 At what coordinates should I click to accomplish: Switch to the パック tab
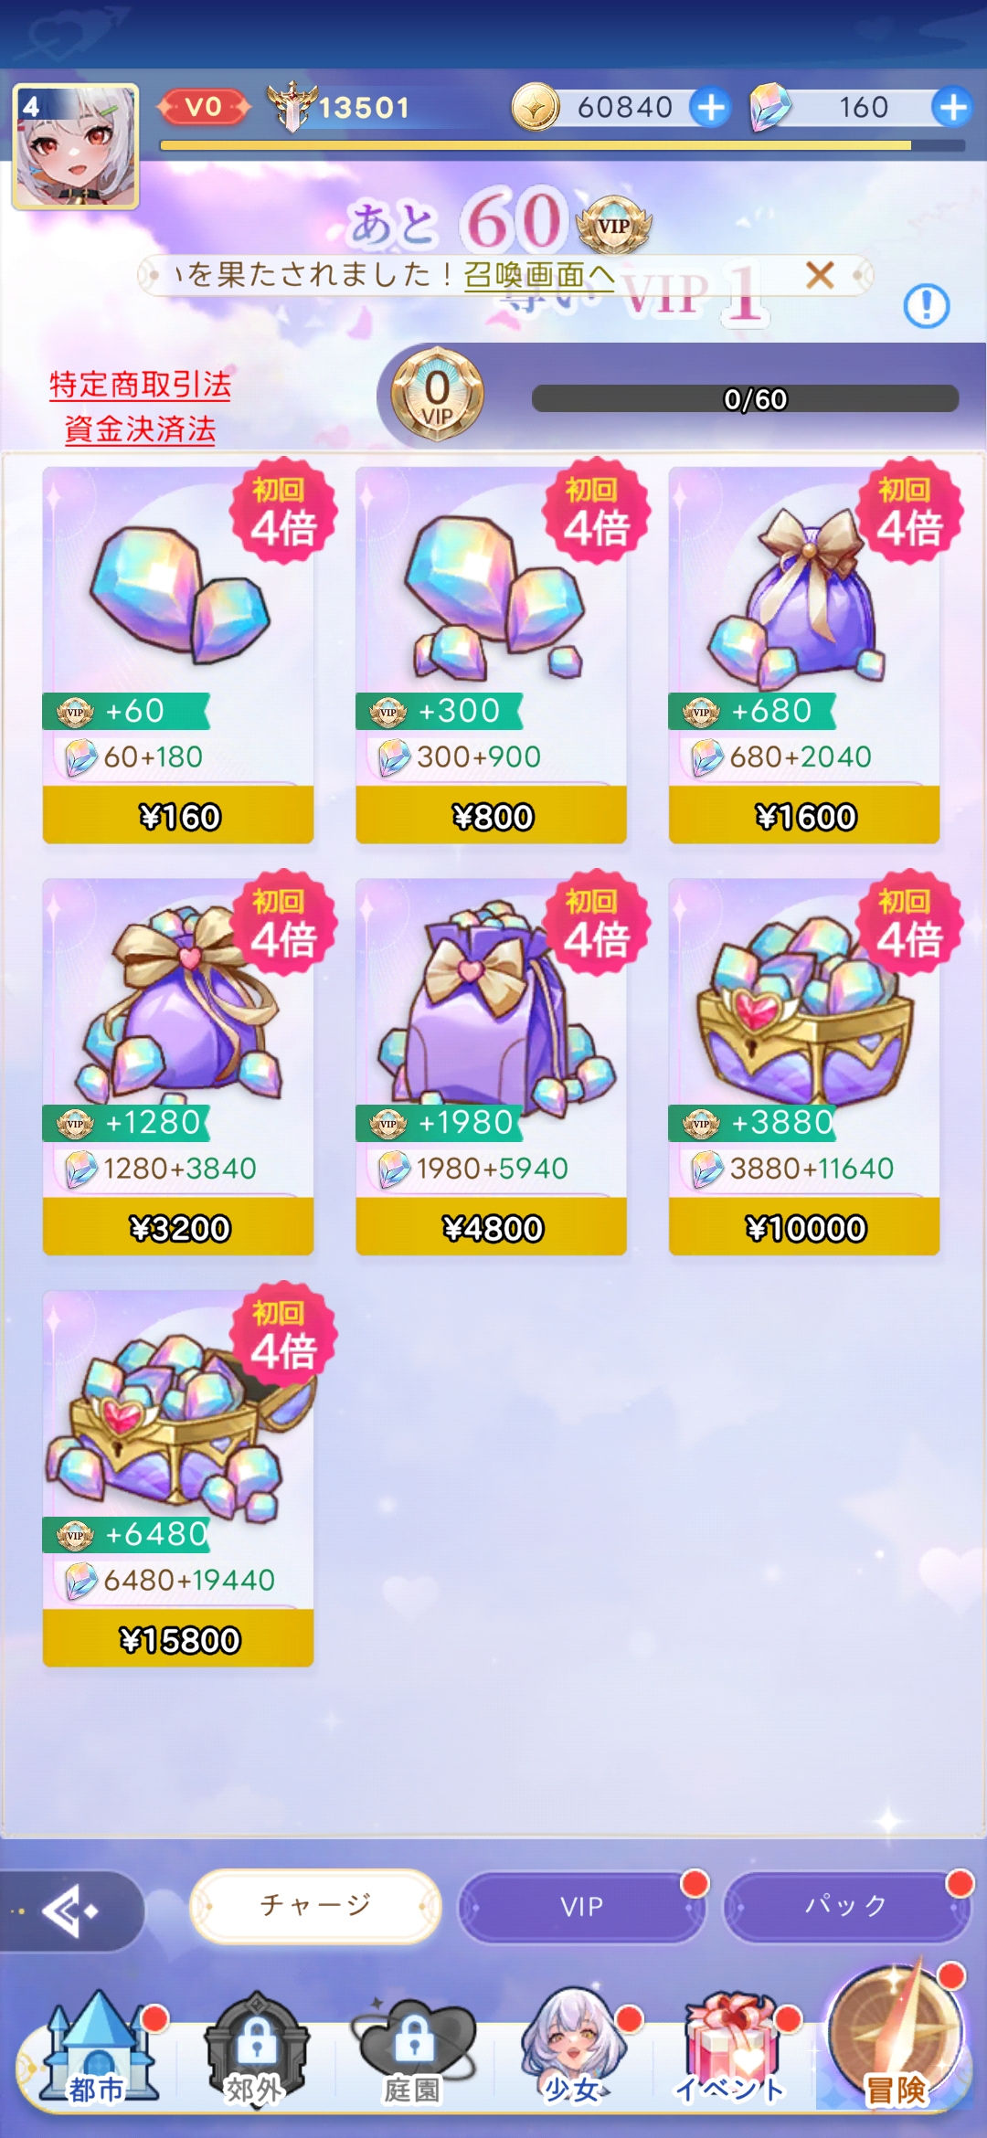coord(846,1907)
